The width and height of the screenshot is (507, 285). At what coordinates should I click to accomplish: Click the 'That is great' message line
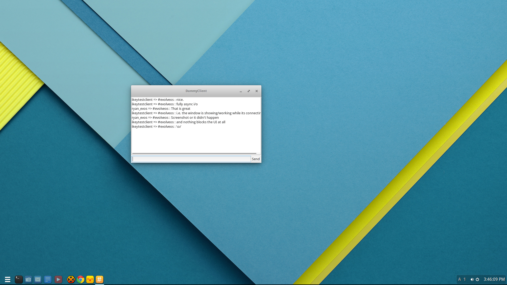pos(161,108)
